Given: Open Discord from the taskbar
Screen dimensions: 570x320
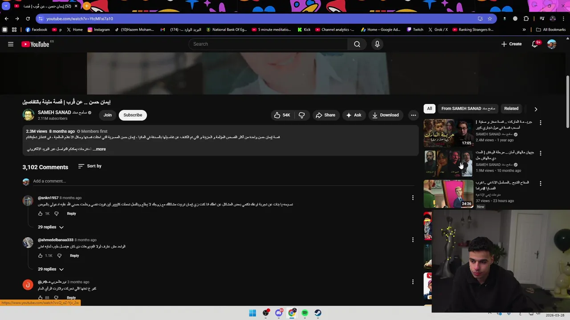Looking at the screenshot, I should [279, 313].
